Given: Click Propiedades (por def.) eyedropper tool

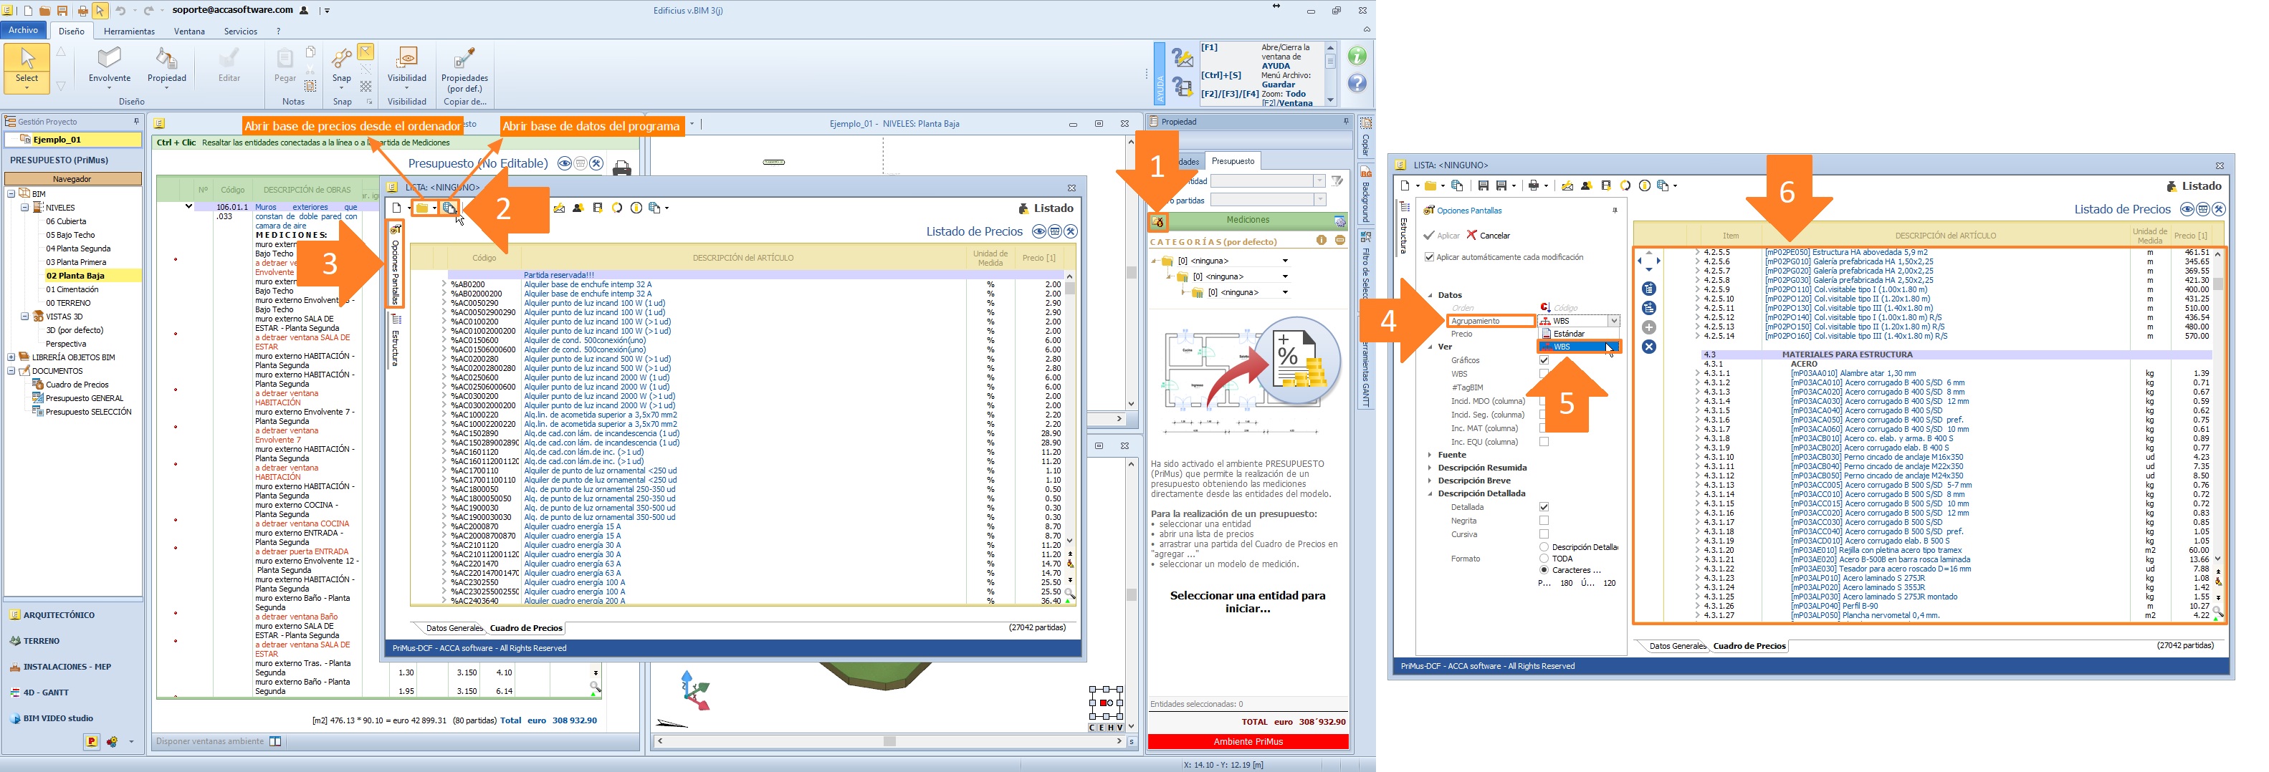Looking at the screenshot, I should (x=464, y=69).
